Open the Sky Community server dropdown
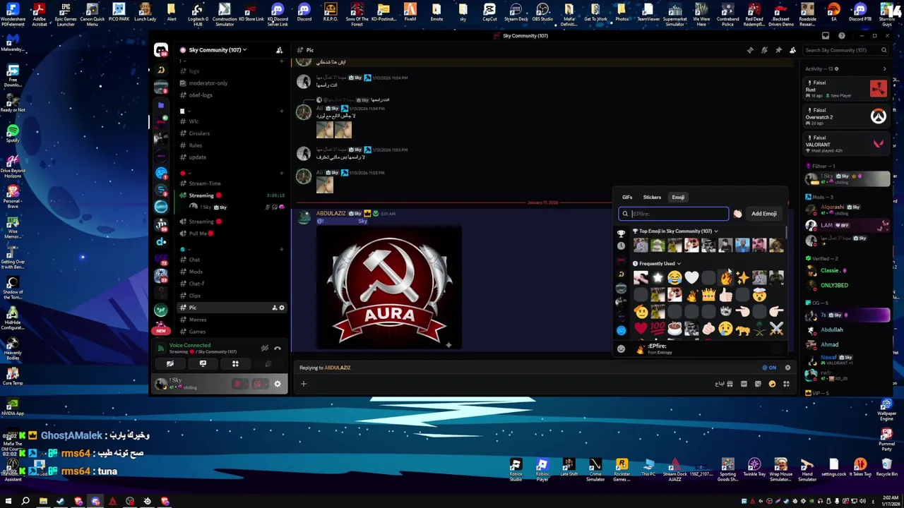This screenshot has height=508, width=904. click(218, 50)
